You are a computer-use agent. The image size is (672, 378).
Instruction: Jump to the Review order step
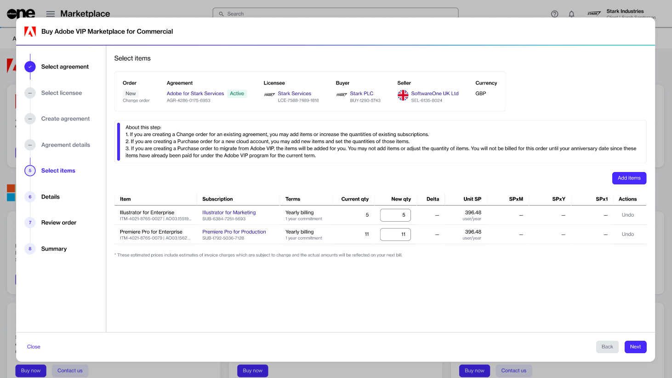tap(59, 223)
